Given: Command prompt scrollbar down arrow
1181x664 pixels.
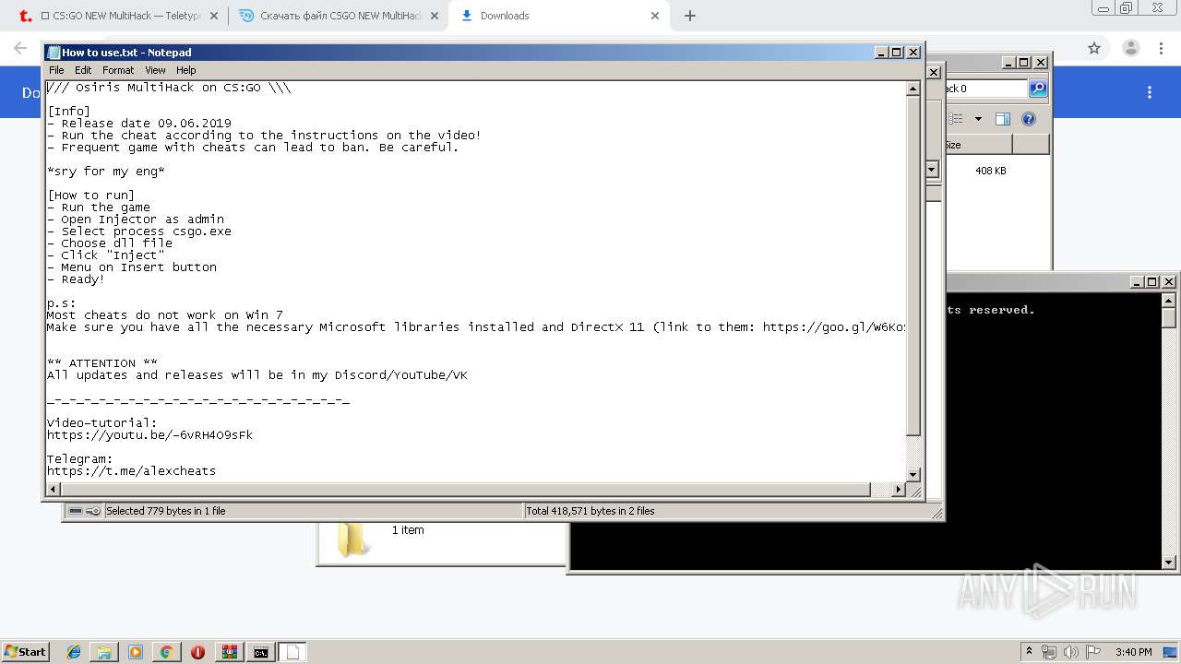Looking at the screenshot, I should (1169, 562).
